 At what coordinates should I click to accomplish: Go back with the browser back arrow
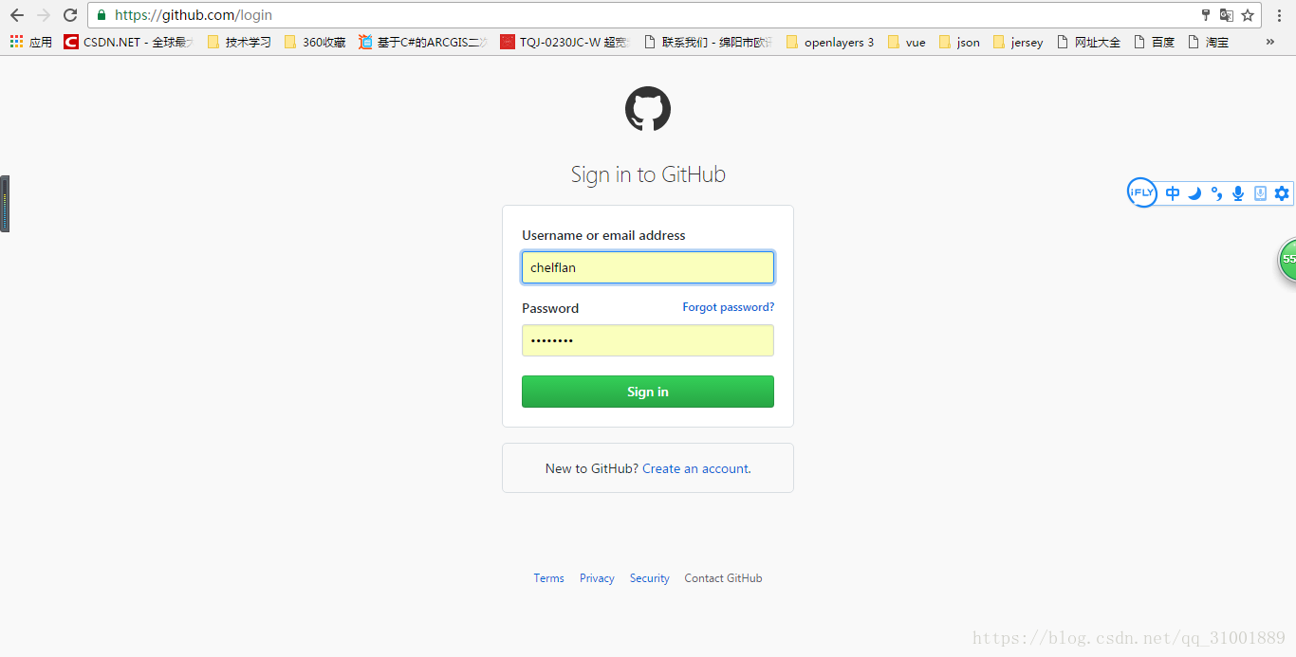pos(16,15)
